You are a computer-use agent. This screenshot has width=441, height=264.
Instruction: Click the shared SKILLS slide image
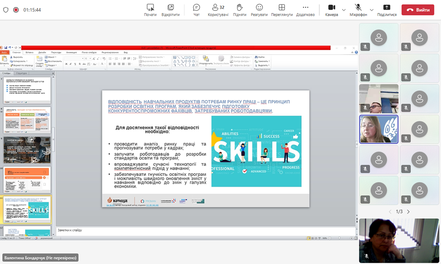point(256,151)
